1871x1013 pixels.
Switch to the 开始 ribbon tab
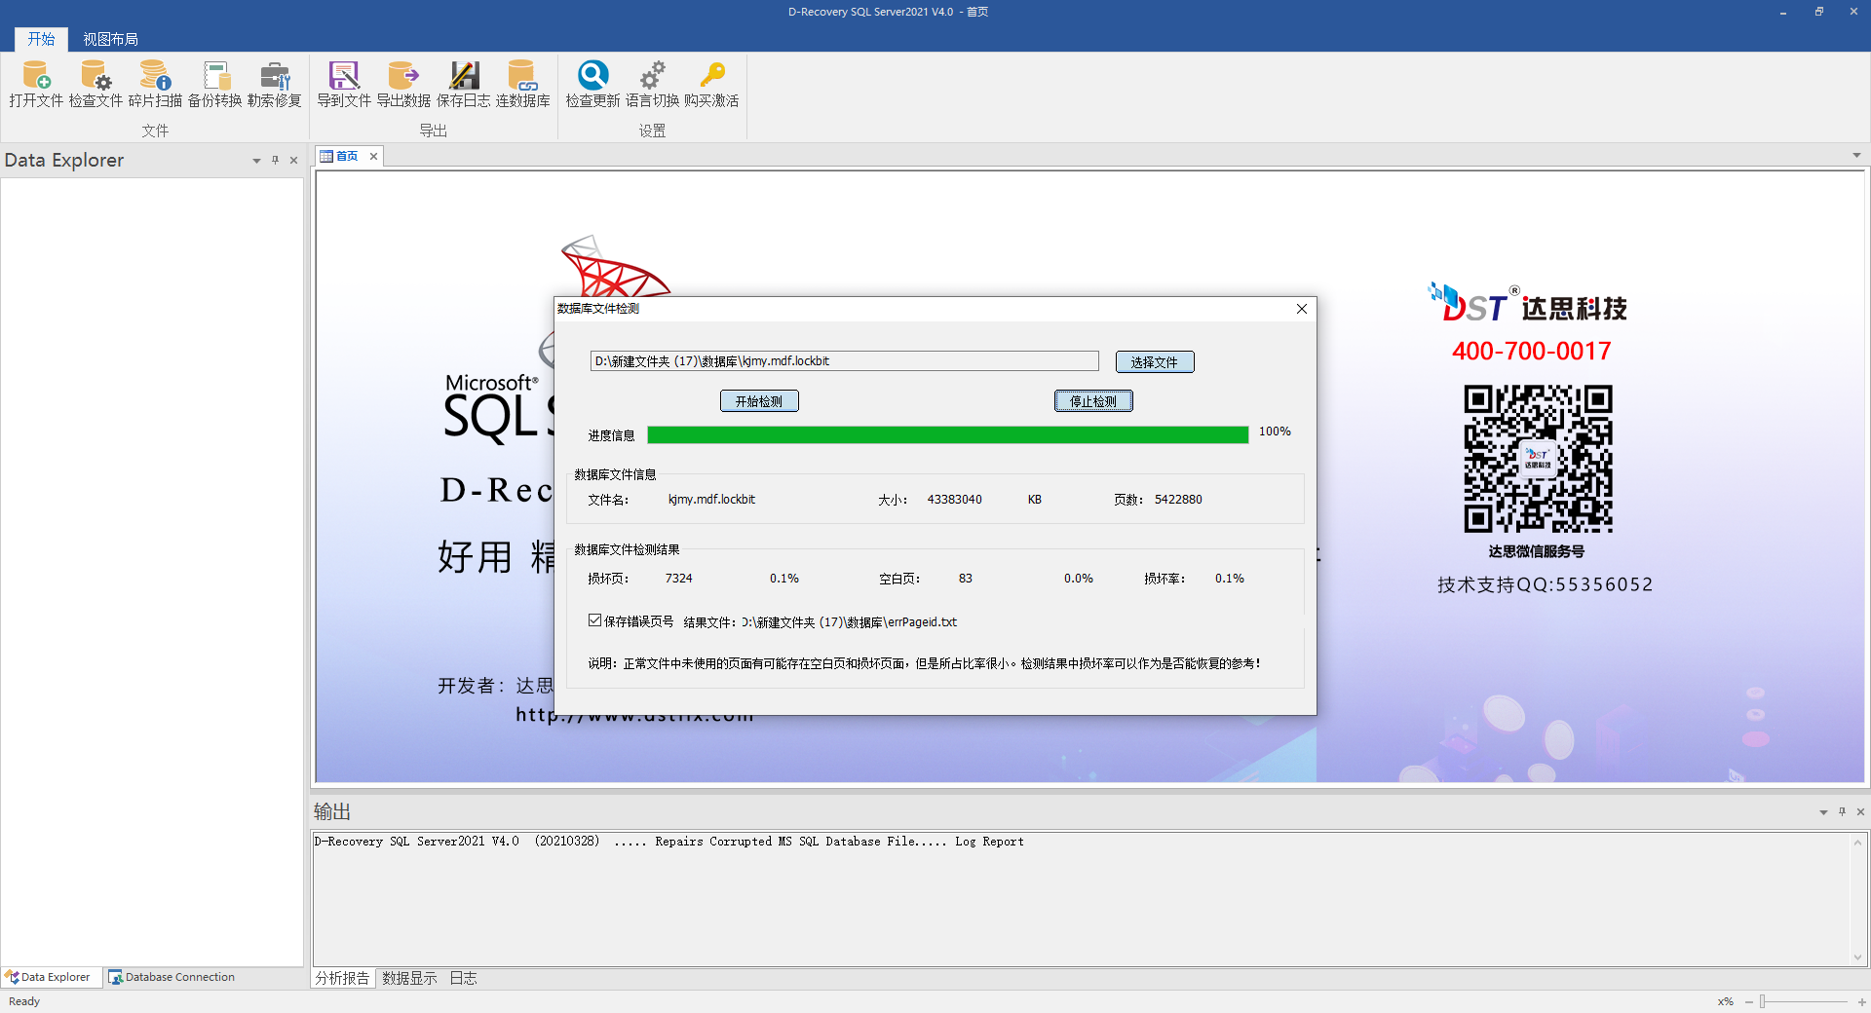41,39
